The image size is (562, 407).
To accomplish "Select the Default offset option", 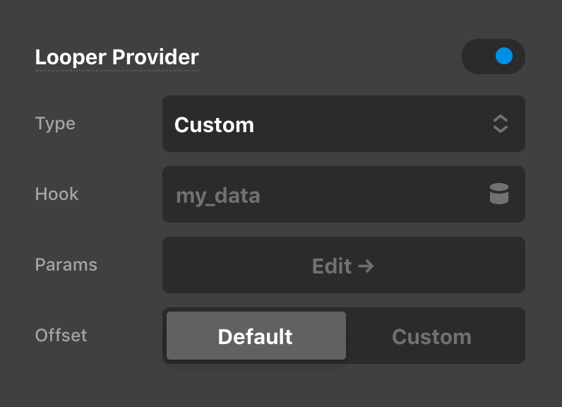I will (x=256, y=336).
